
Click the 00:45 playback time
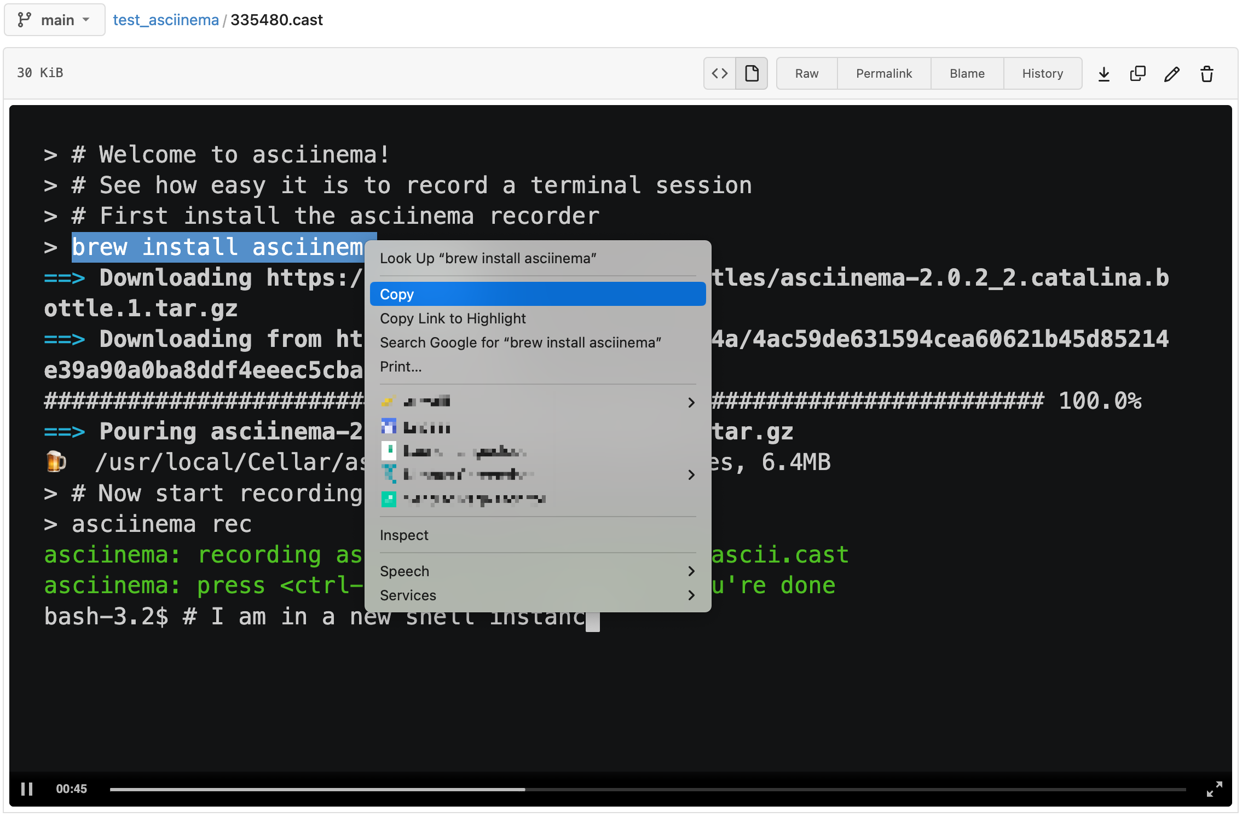[x=71, y=789]
